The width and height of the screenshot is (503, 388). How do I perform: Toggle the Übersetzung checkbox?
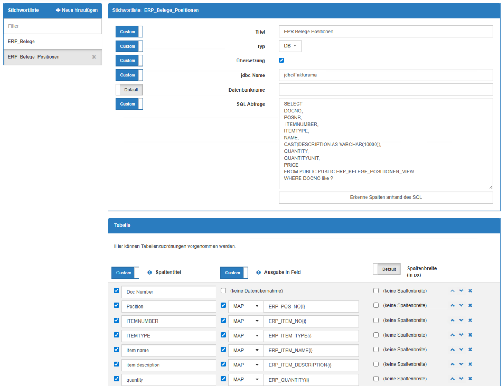281,60
